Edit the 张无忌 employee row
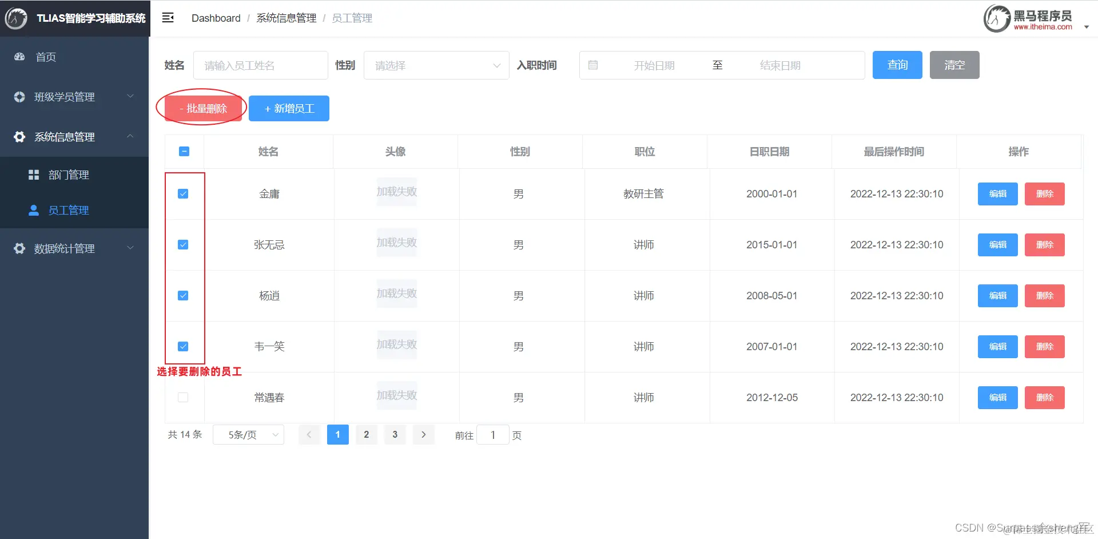The width and height of the screenshot is (1098, 539). (x=998, y=245)
